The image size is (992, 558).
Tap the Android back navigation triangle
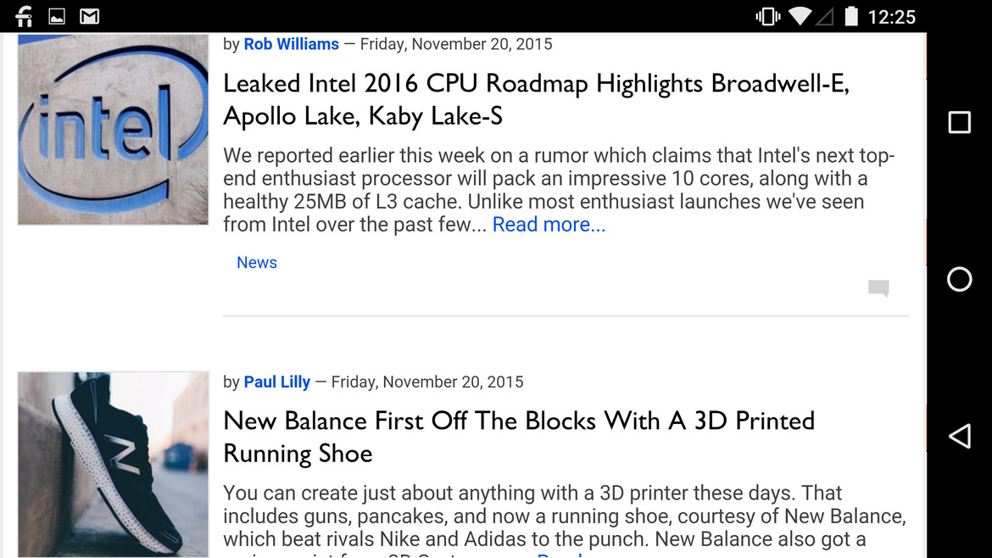(960, 436)
